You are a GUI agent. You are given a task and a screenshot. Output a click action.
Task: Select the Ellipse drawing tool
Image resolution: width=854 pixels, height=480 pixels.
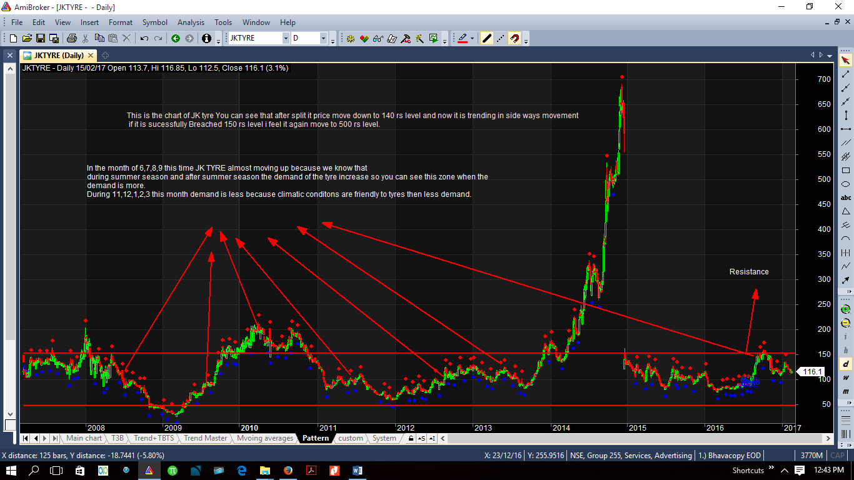(x=845, y=184)
